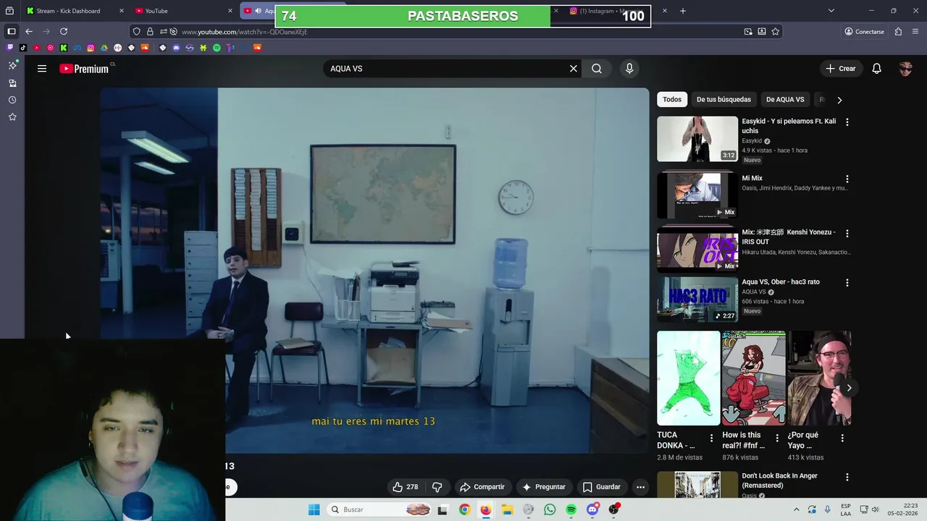This screenshot has width=927, height=521.
Task: Open the Instagram bookmark icon
Action: (x=91, y=48)
